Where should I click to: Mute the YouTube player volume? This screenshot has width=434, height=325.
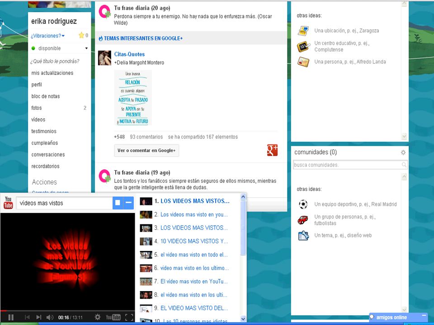pyautogui.click(x=50, y=317)
